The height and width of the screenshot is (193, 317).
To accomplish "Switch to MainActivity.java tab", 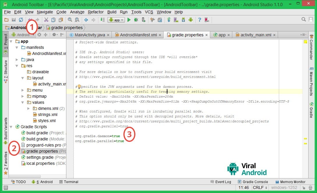I will 90,35.
